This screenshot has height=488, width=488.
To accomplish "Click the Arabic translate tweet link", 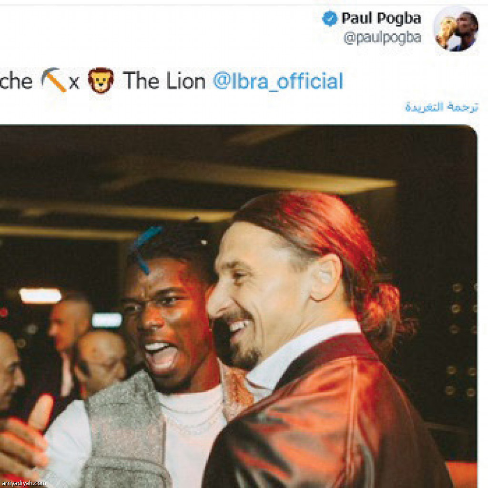I will click(441, 107).
